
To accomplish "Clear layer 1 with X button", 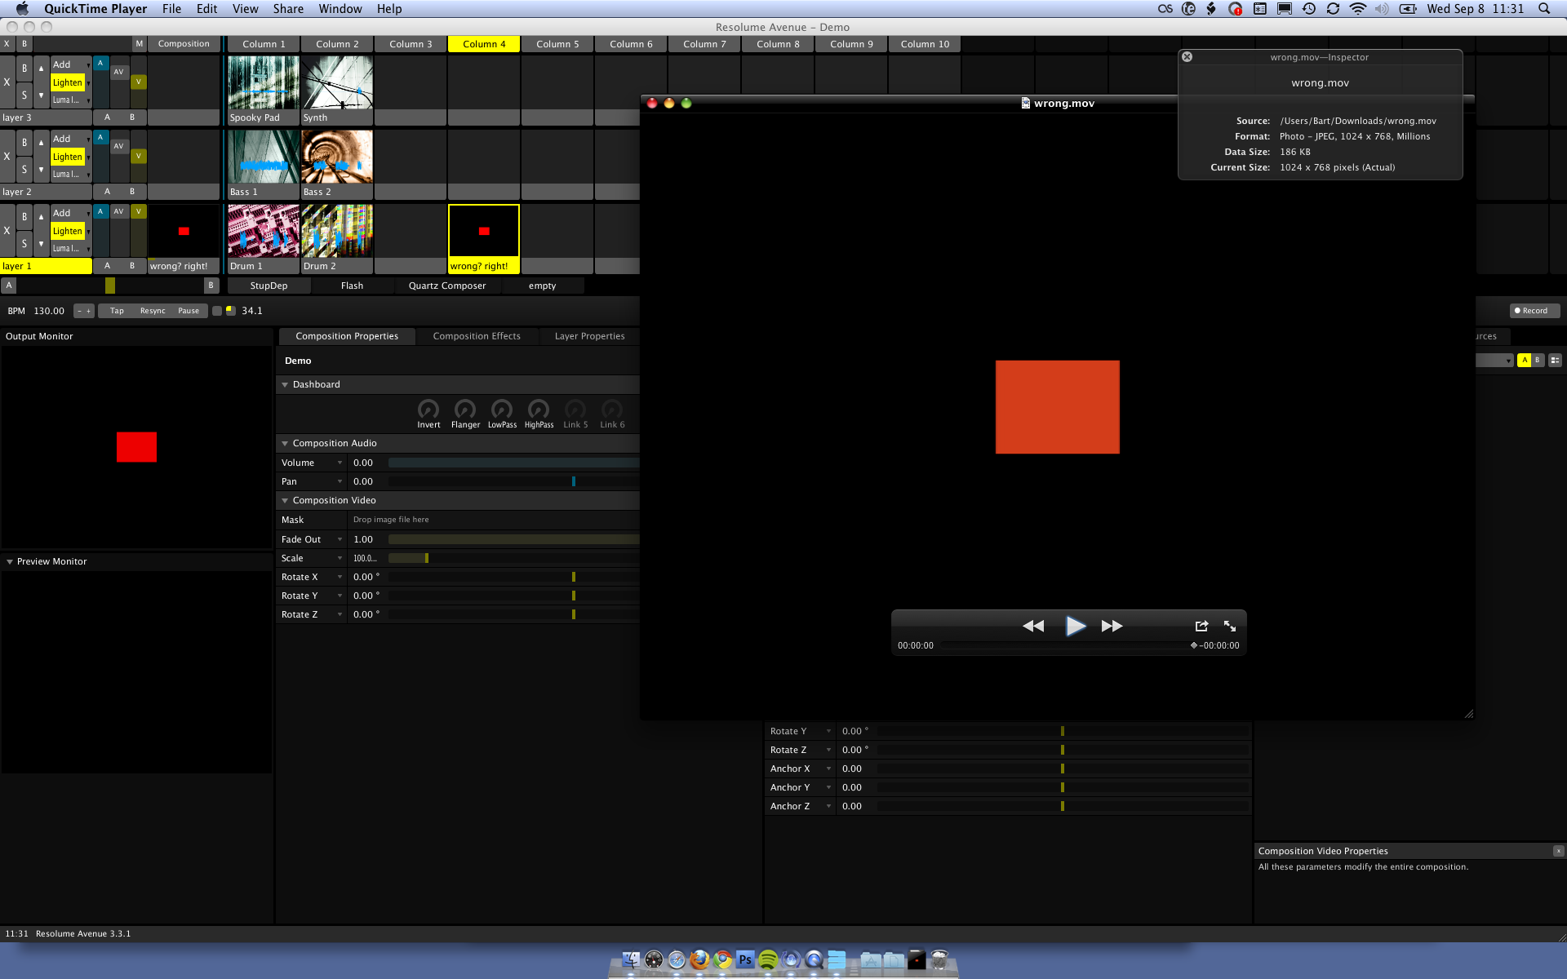I will tap(7, 231).
